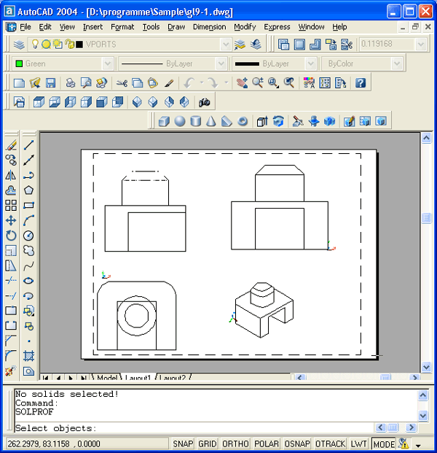Viewport: 437px width, 453px height.
Task: Click the Sphere solid icon
Action: (180, 121)
